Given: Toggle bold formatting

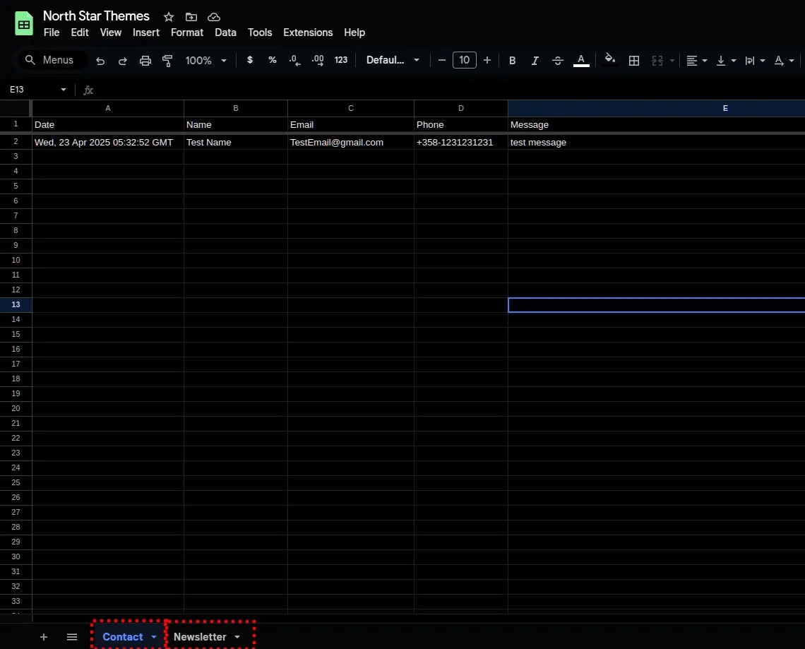Looking at the screenshot, I should pos(512,61).
